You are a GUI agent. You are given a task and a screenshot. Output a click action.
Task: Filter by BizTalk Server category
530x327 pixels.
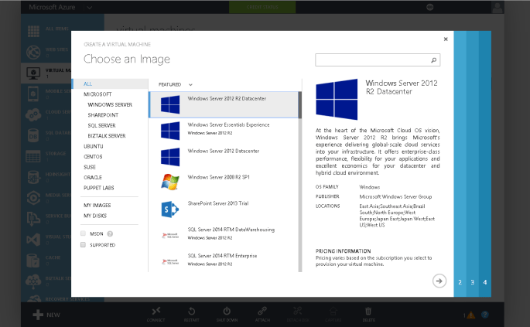(x=107, y=136)
